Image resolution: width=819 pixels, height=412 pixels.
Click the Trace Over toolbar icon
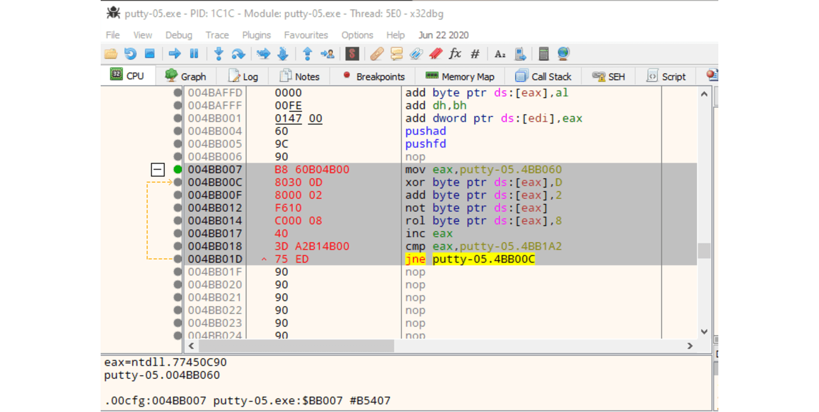pos(283,54)
